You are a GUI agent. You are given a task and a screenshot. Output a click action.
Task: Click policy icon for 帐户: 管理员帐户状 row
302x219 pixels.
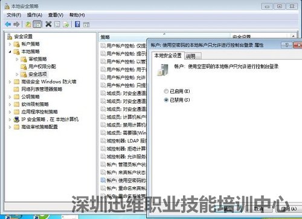[103, 165]
